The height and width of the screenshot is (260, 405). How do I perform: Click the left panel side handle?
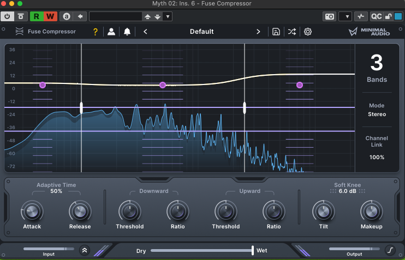coord(5,207)
